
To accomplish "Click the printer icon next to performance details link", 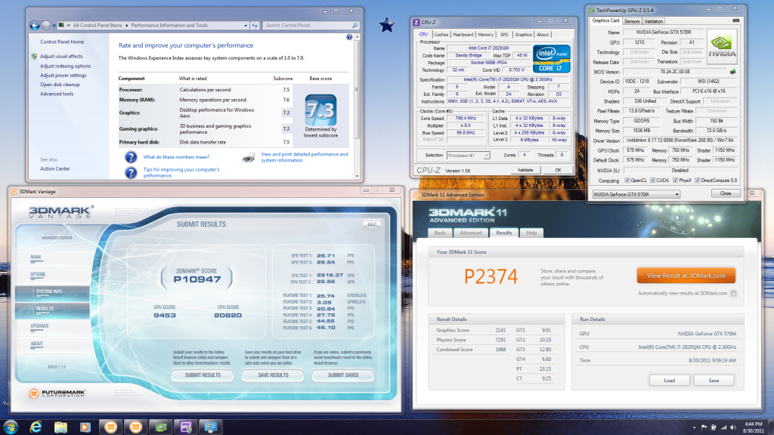I will [x=249, y=157].
